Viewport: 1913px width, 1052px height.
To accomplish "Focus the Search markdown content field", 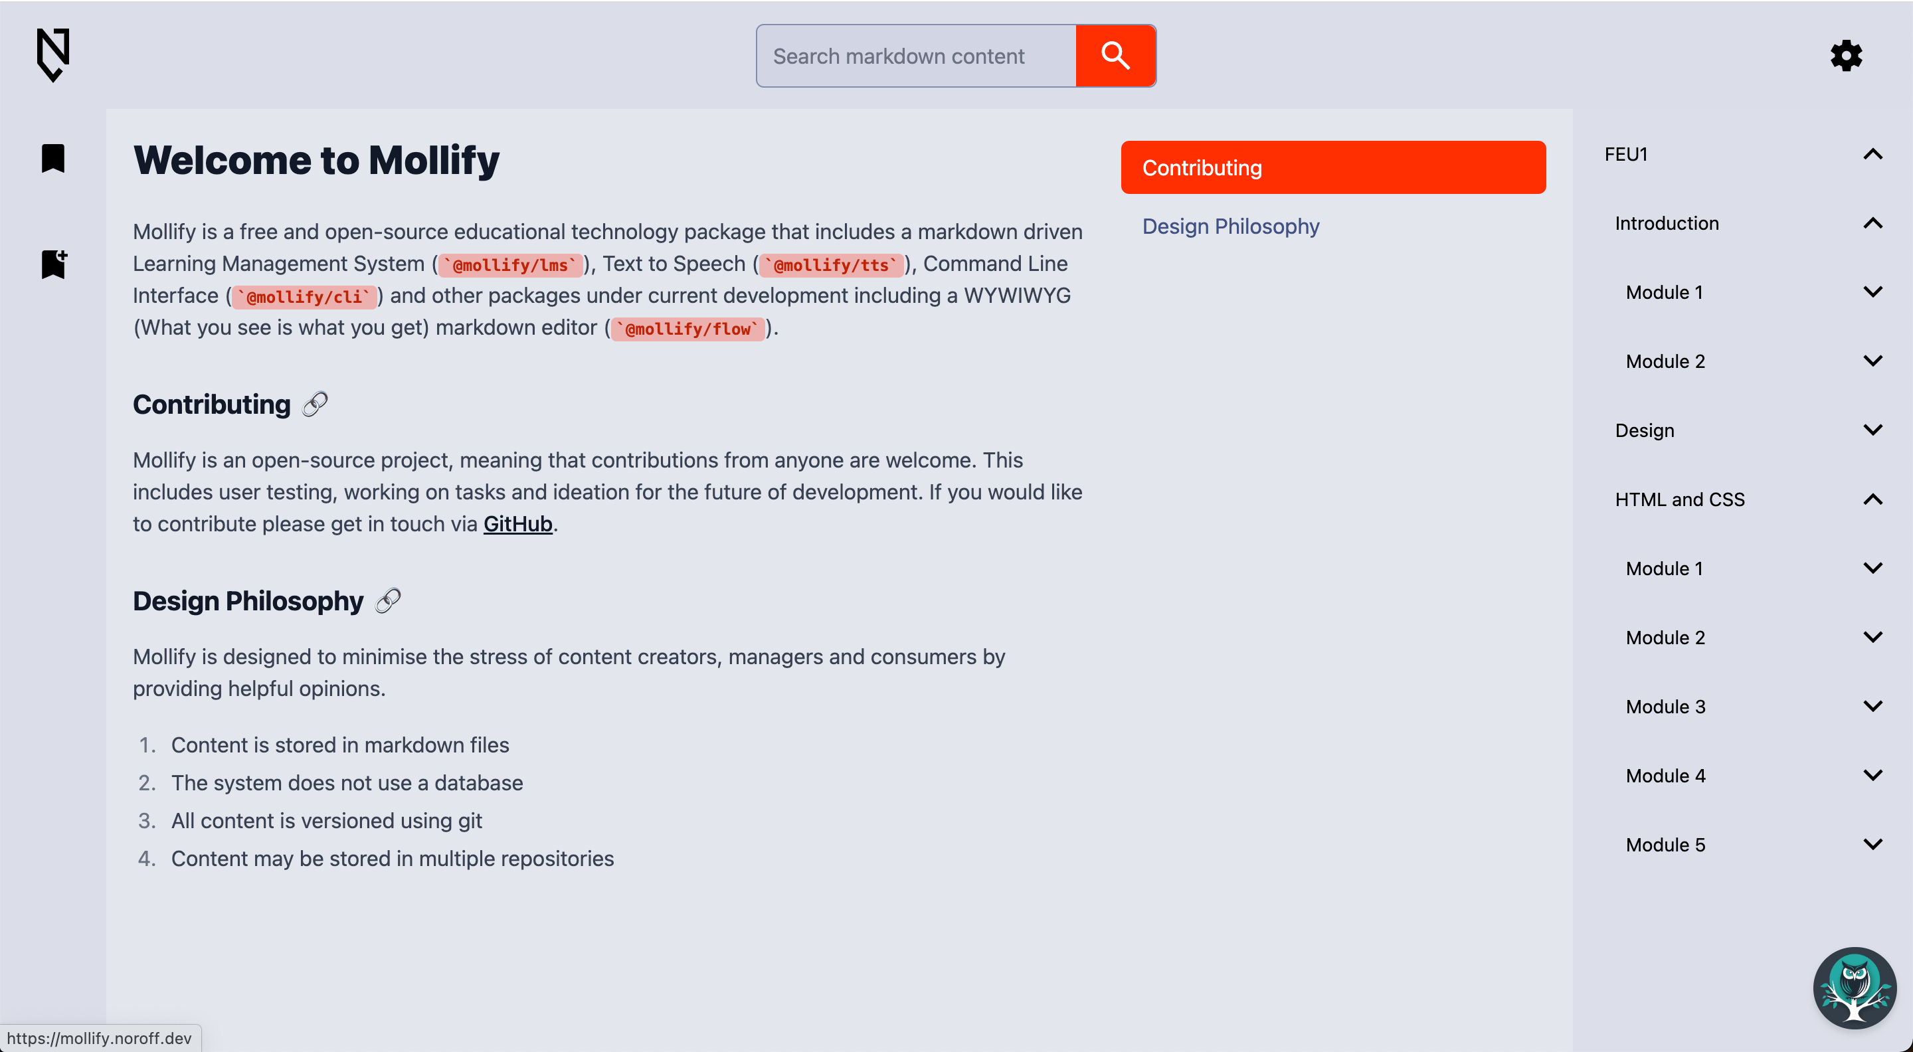I will coord(916,56).
